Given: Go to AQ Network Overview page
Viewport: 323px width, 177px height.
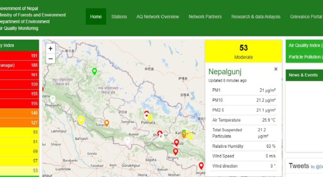Looking at the screenshot, I should pos(157,16).
